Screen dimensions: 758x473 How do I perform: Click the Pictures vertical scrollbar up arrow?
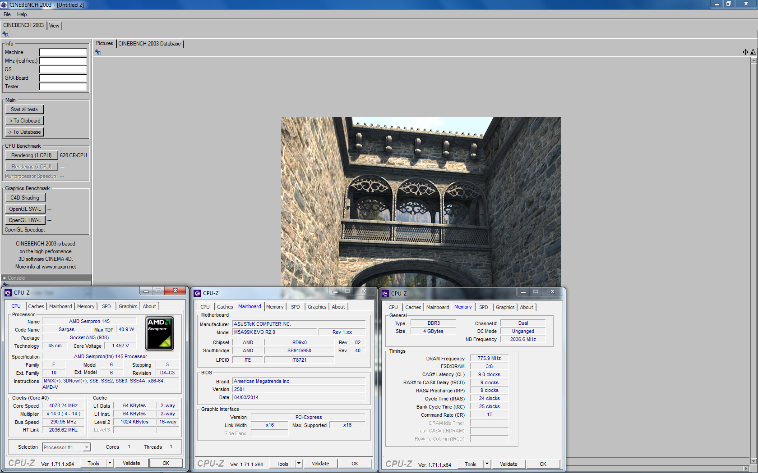(753, 60)
